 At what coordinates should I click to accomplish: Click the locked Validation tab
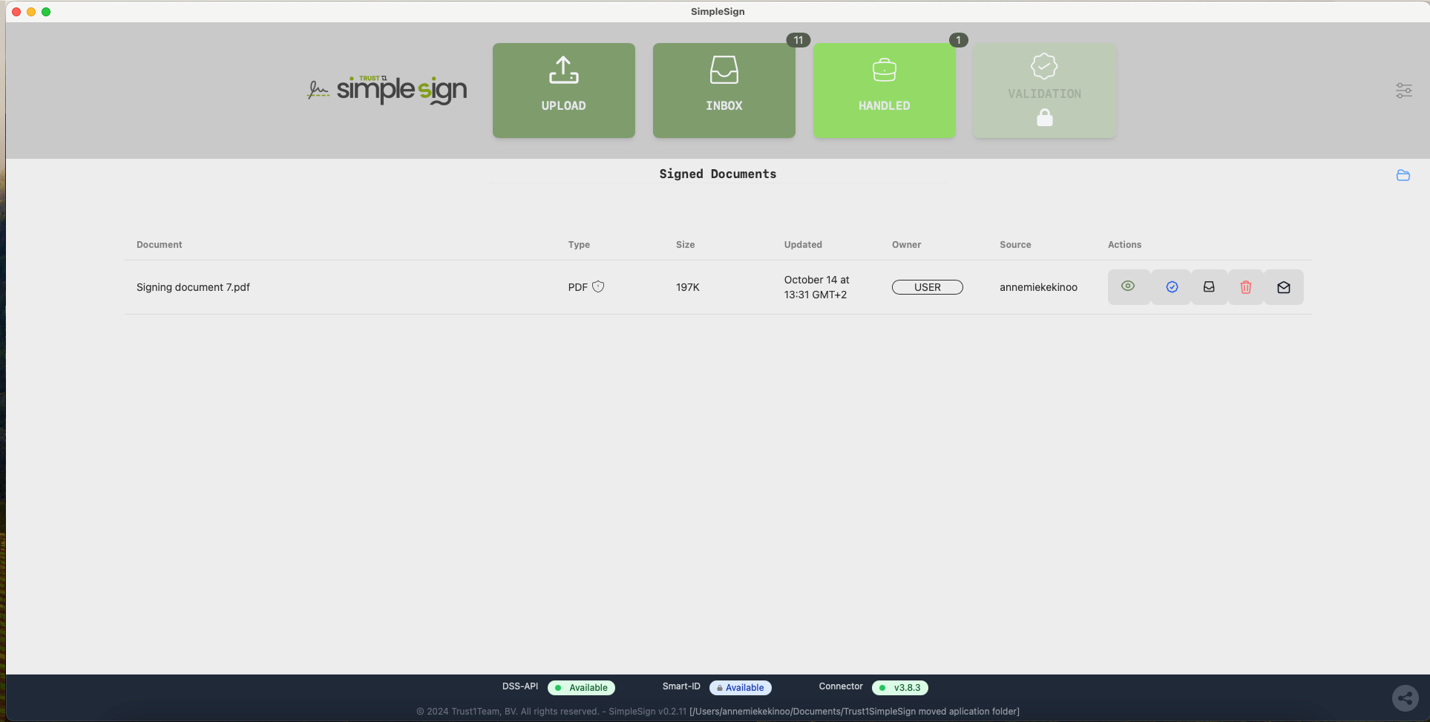pos(1044,91)
